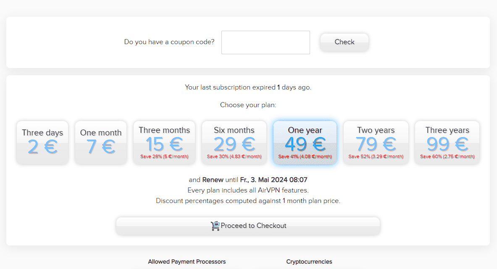Click inside the coupon code input field
Screen dimensions: 497x269
coord(265,42)
